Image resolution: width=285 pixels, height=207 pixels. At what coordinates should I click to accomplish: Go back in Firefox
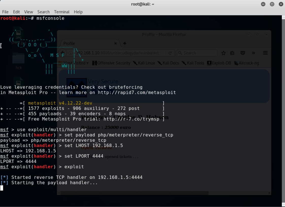point(63,53)
